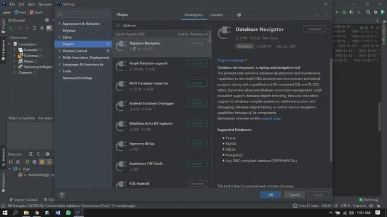The height and width of the screenshot is (217, 387).
Task: Expand the Editor settings node
Action: click(59, 37)
